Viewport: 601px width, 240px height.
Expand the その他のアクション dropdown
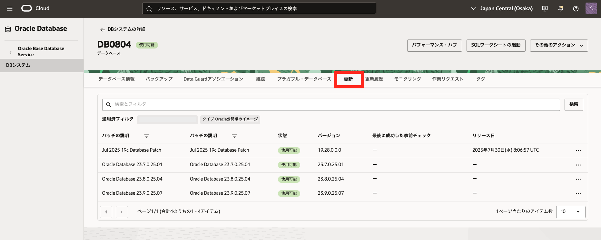559,45
